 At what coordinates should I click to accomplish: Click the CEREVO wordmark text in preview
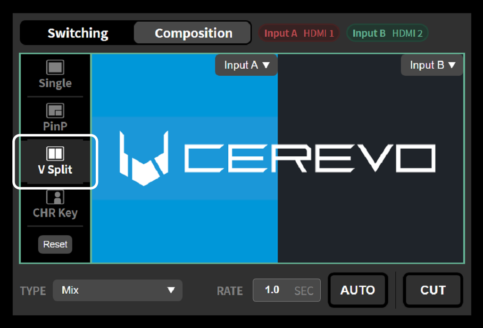coord(309,158)
